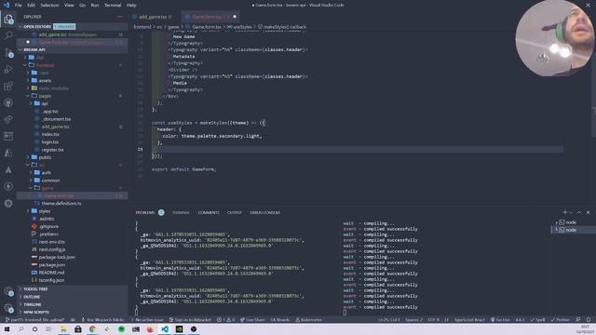The height and width of the screenshot is (335, 596).
Task: Click the Visual Studio Code taskbar icon
Action: tap(165, 329)
